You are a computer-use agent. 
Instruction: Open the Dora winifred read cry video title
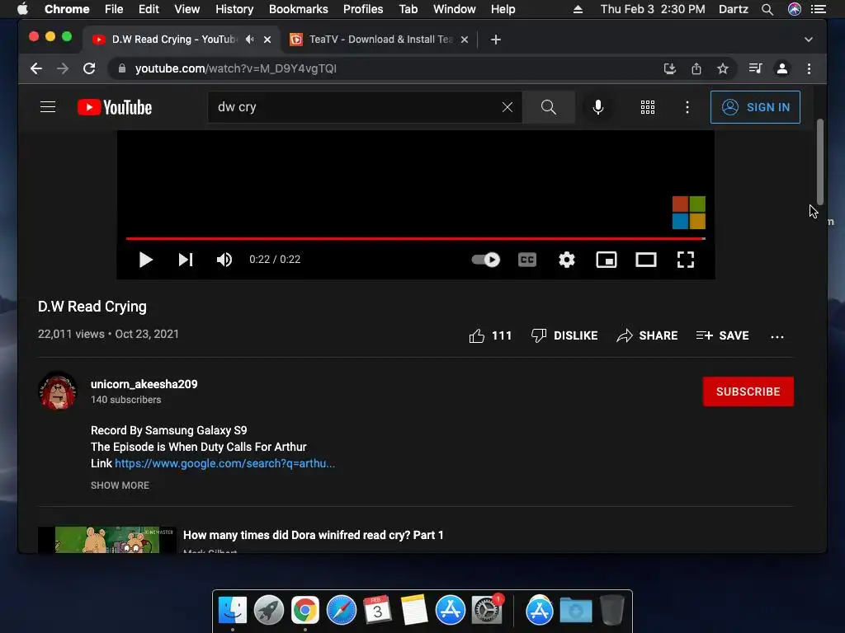(313, 535)
